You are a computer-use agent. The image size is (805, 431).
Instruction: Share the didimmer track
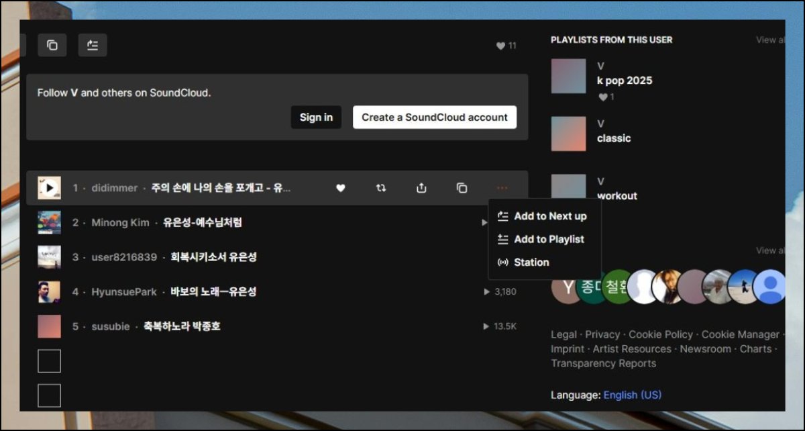click(x=421, y=188)
